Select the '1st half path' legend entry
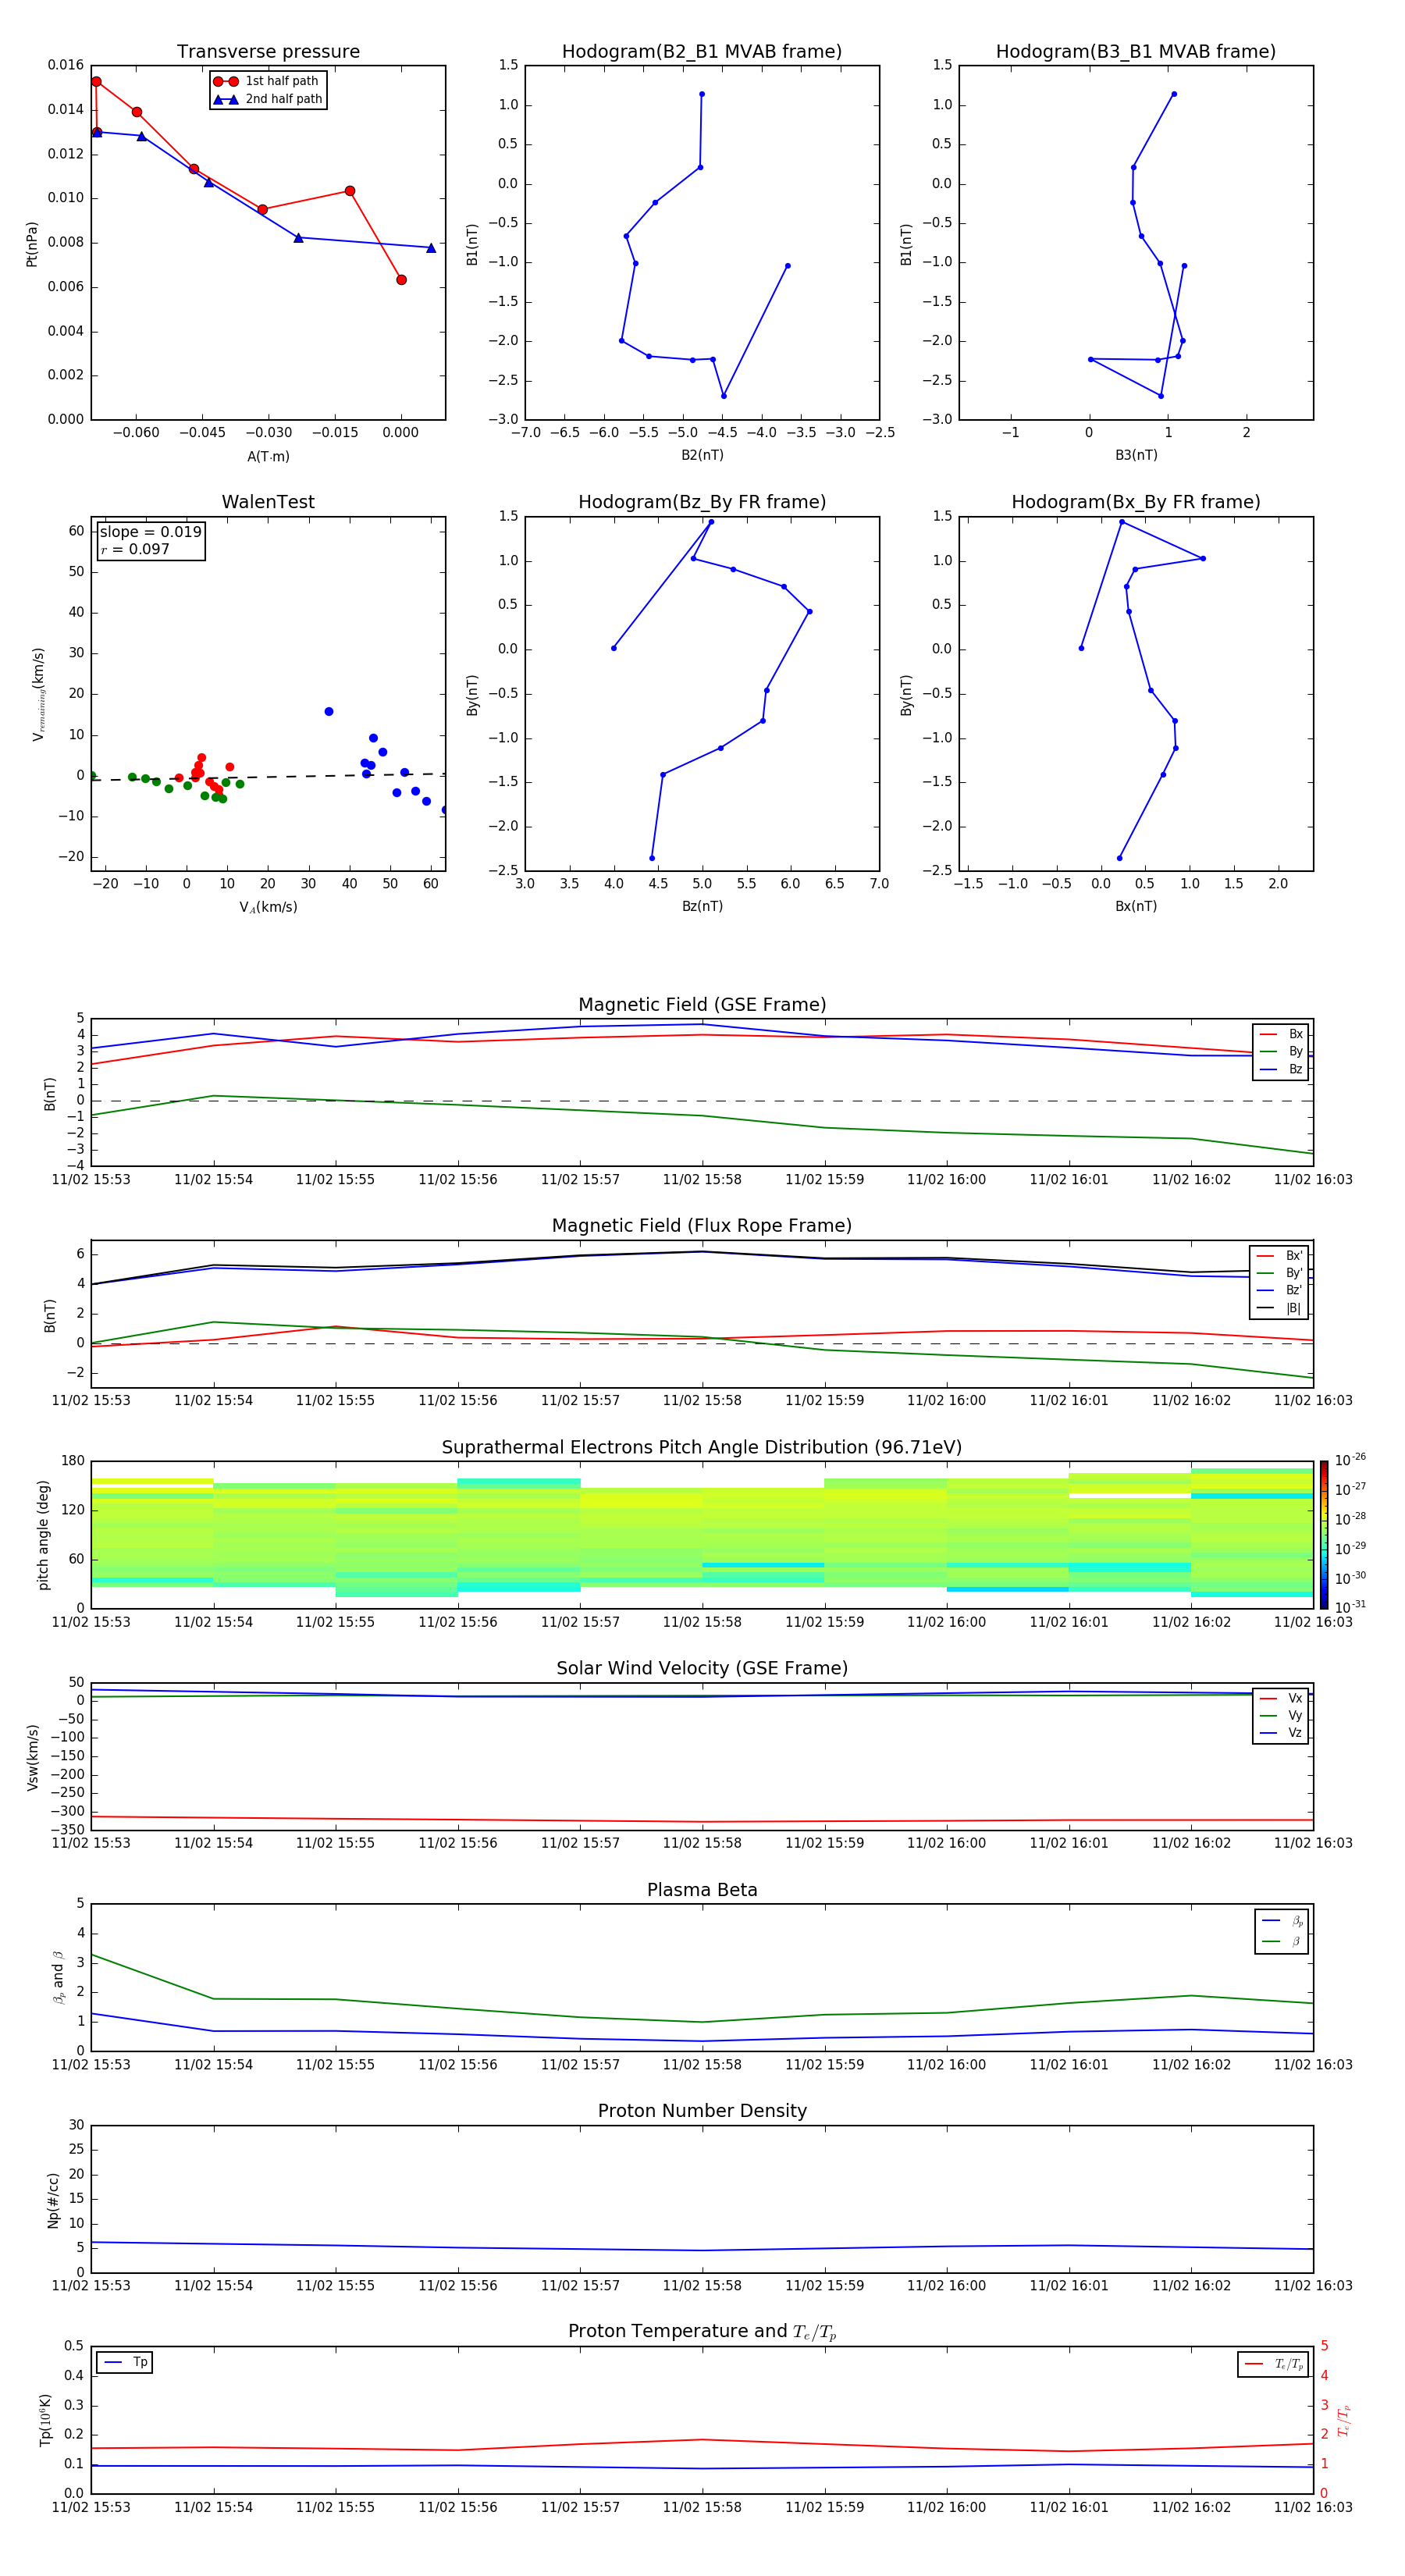1405x2576 pixels. (x=267, y=81)
